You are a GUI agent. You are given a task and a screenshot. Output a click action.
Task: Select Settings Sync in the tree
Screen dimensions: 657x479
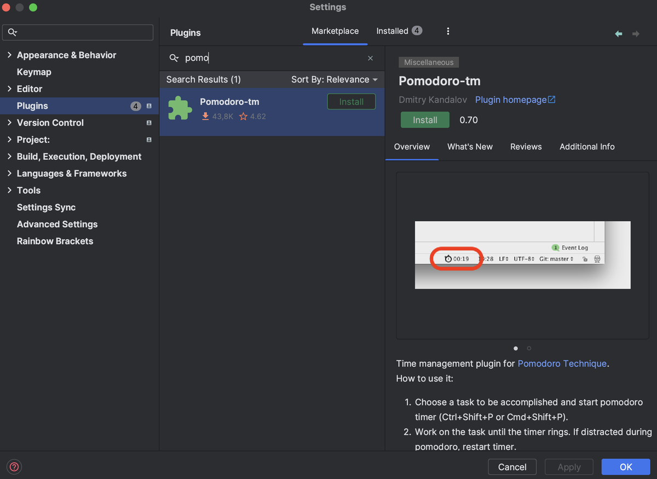click(46, 207)
